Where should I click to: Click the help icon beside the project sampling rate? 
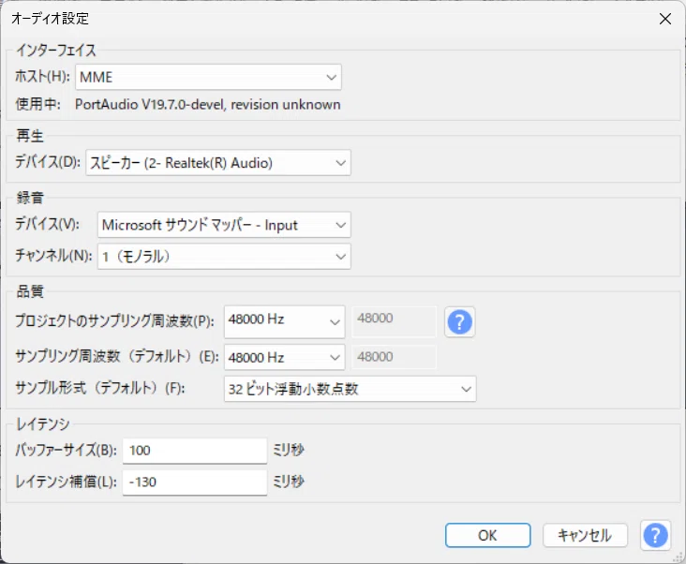460,322
